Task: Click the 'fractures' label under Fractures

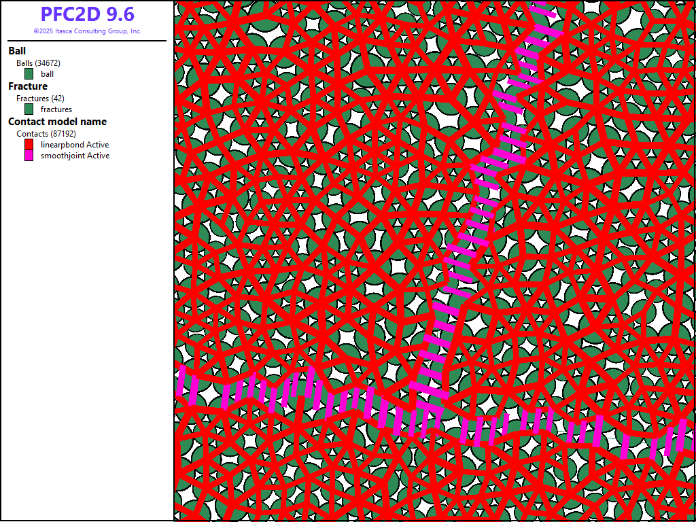Action: pos(56,109)
